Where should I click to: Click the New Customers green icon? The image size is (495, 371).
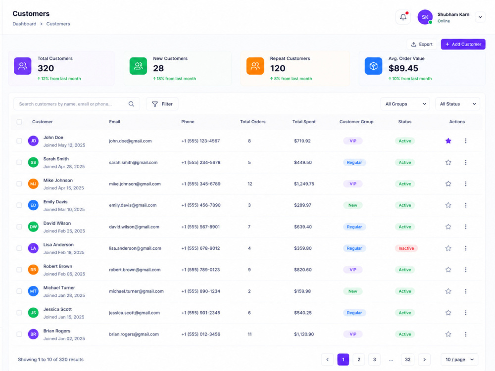(138, 66)
